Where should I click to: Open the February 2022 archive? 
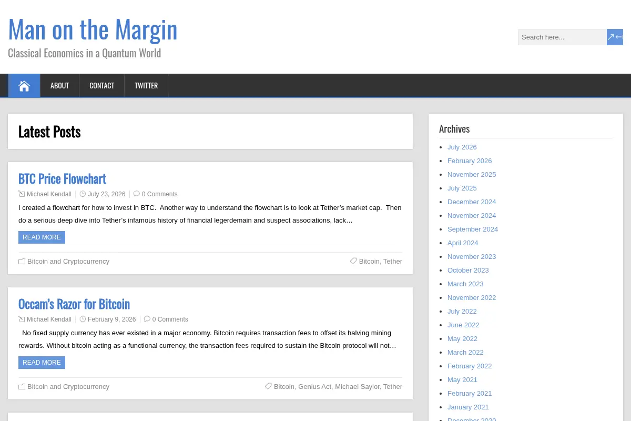(x=470, y=366)
